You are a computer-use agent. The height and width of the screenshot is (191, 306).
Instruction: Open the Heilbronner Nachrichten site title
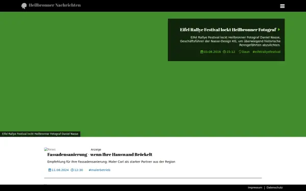tap(55, 5)
